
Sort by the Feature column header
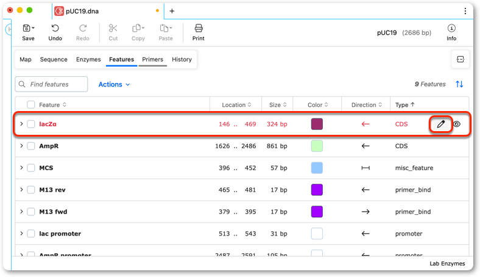(x=52, y=105)
